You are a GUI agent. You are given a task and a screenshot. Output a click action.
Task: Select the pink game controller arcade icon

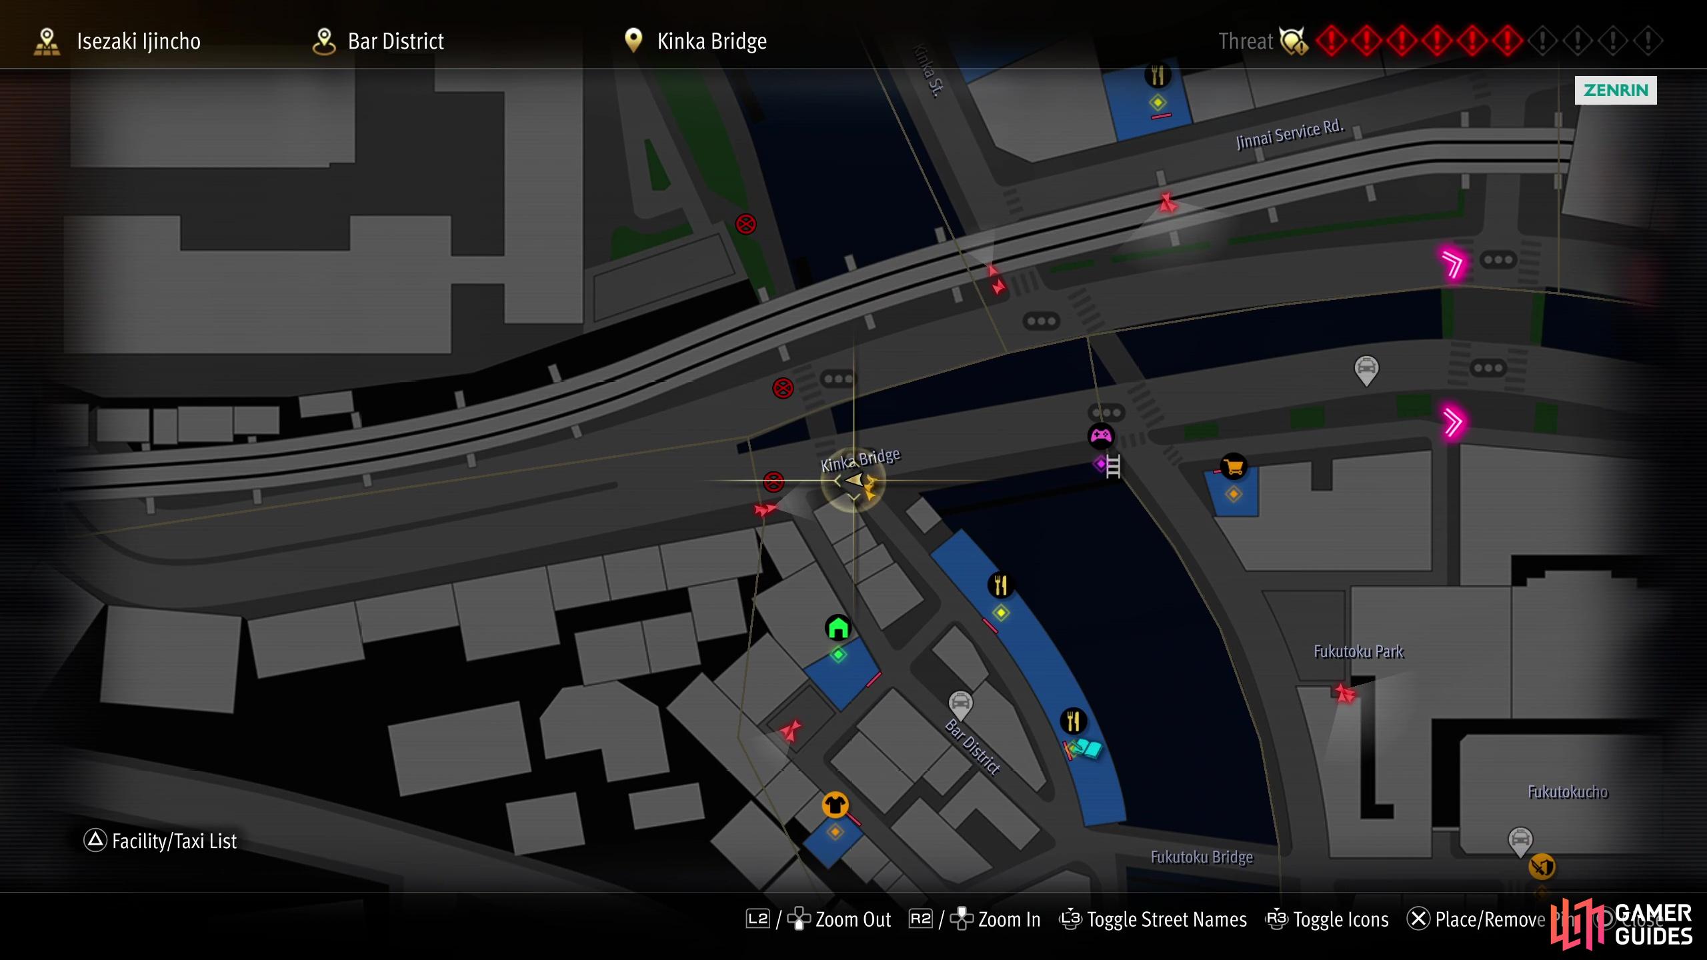1100,436
